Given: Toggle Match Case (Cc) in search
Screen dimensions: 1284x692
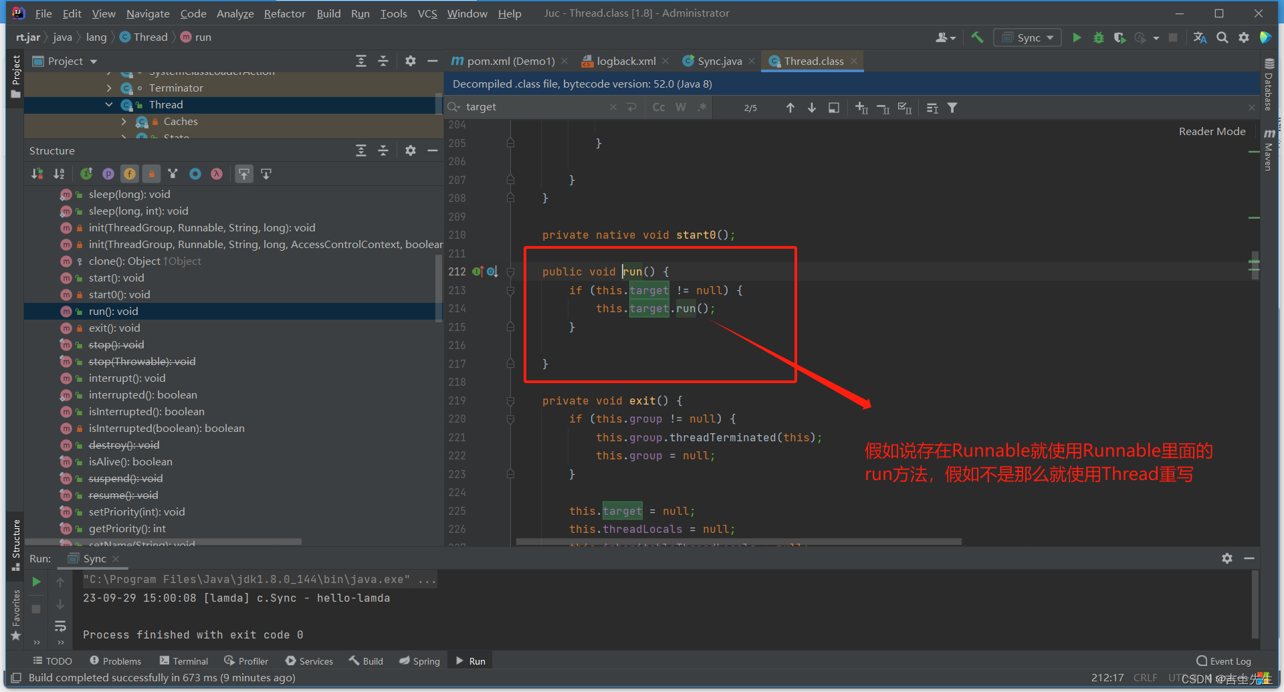Looking at the screenshot, I should point(659,107).
